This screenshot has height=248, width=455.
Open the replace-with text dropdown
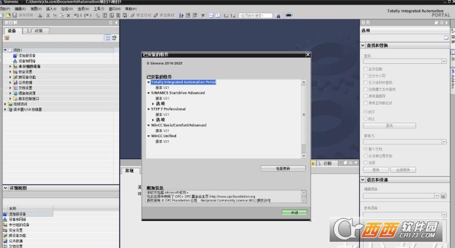click(444, 142)
